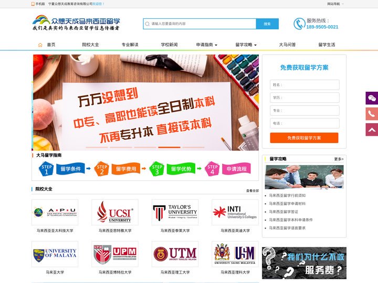Open 留学生活 menu item
Image resolution: width=378 pixels, height=283 pixels.
[x=327, y=45]
